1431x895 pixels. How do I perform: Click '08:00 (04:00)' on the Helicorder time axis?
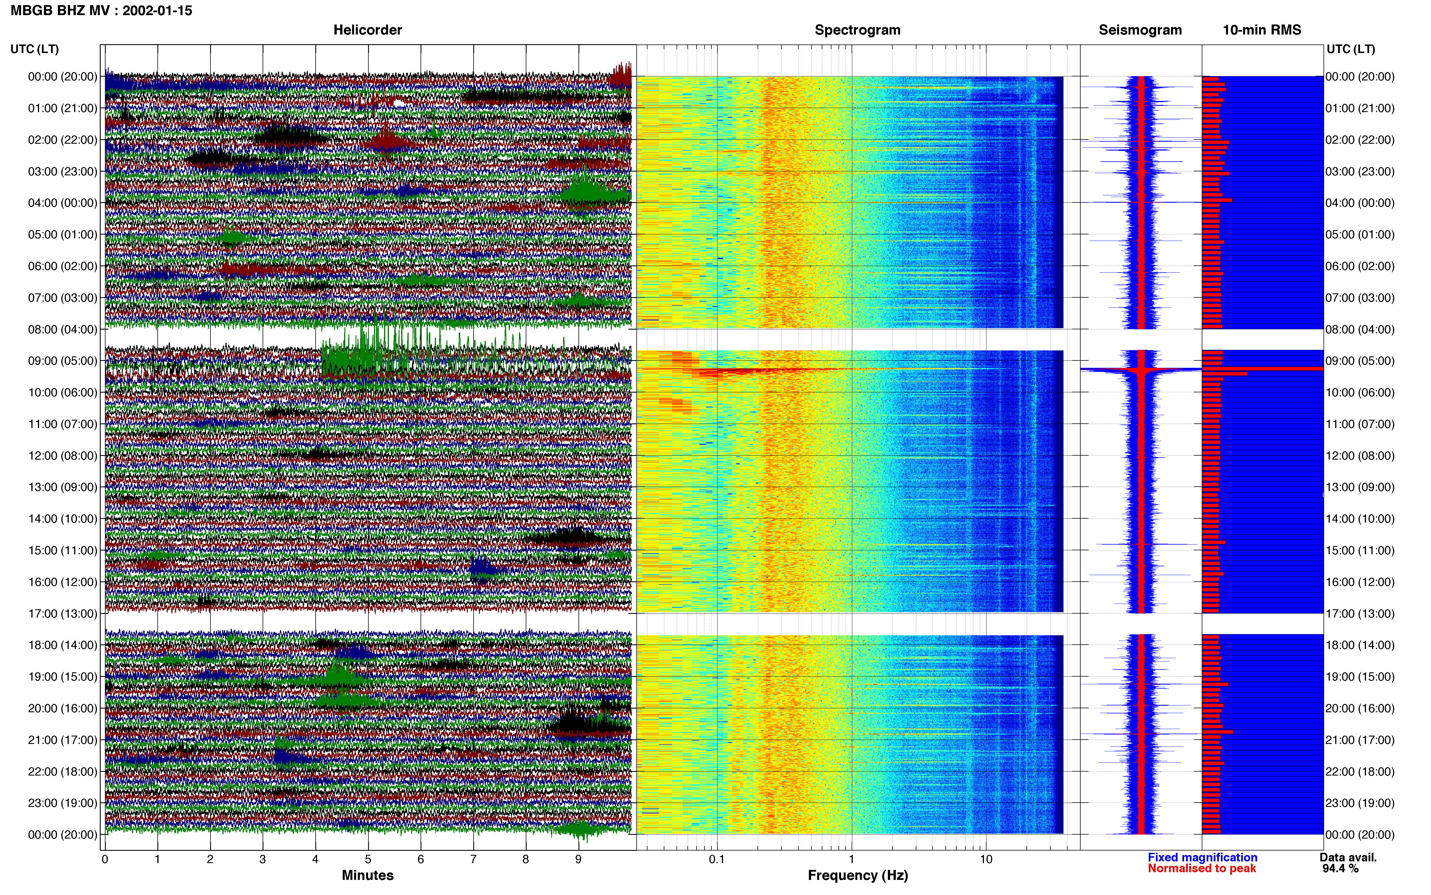click(63, 329)
